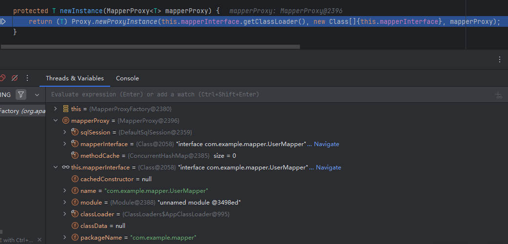Expand mapperInterface under mapperProxy

[65, 144]
